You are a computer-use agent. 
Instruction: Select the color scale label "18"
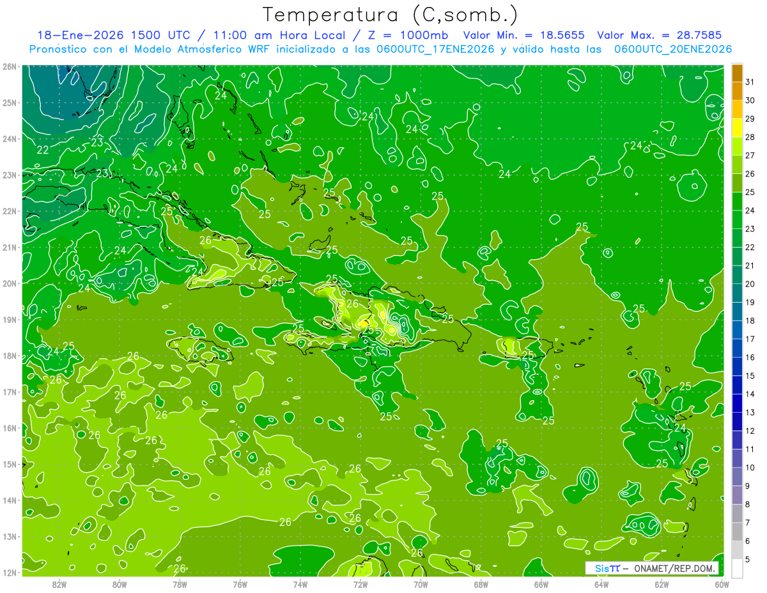click(x=750, y=320)
